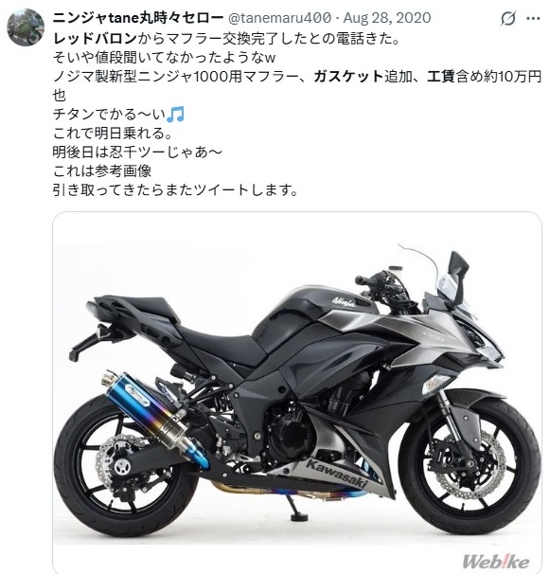Viewport: 550px width, 574px height.
Task: Open the Grok explain-post icon
Action: [x=508, y=18]
